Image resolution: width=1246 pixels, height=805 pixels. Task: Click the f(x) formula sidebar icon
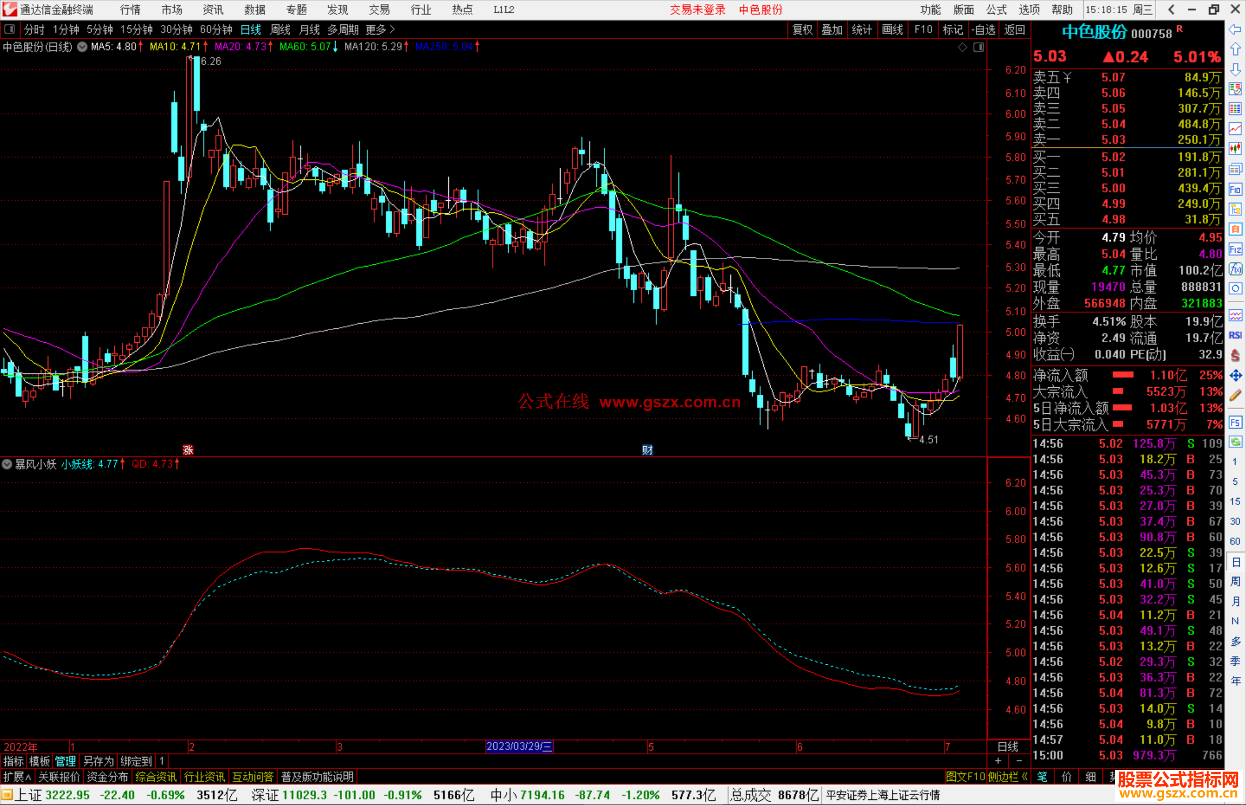[1235, 269]
